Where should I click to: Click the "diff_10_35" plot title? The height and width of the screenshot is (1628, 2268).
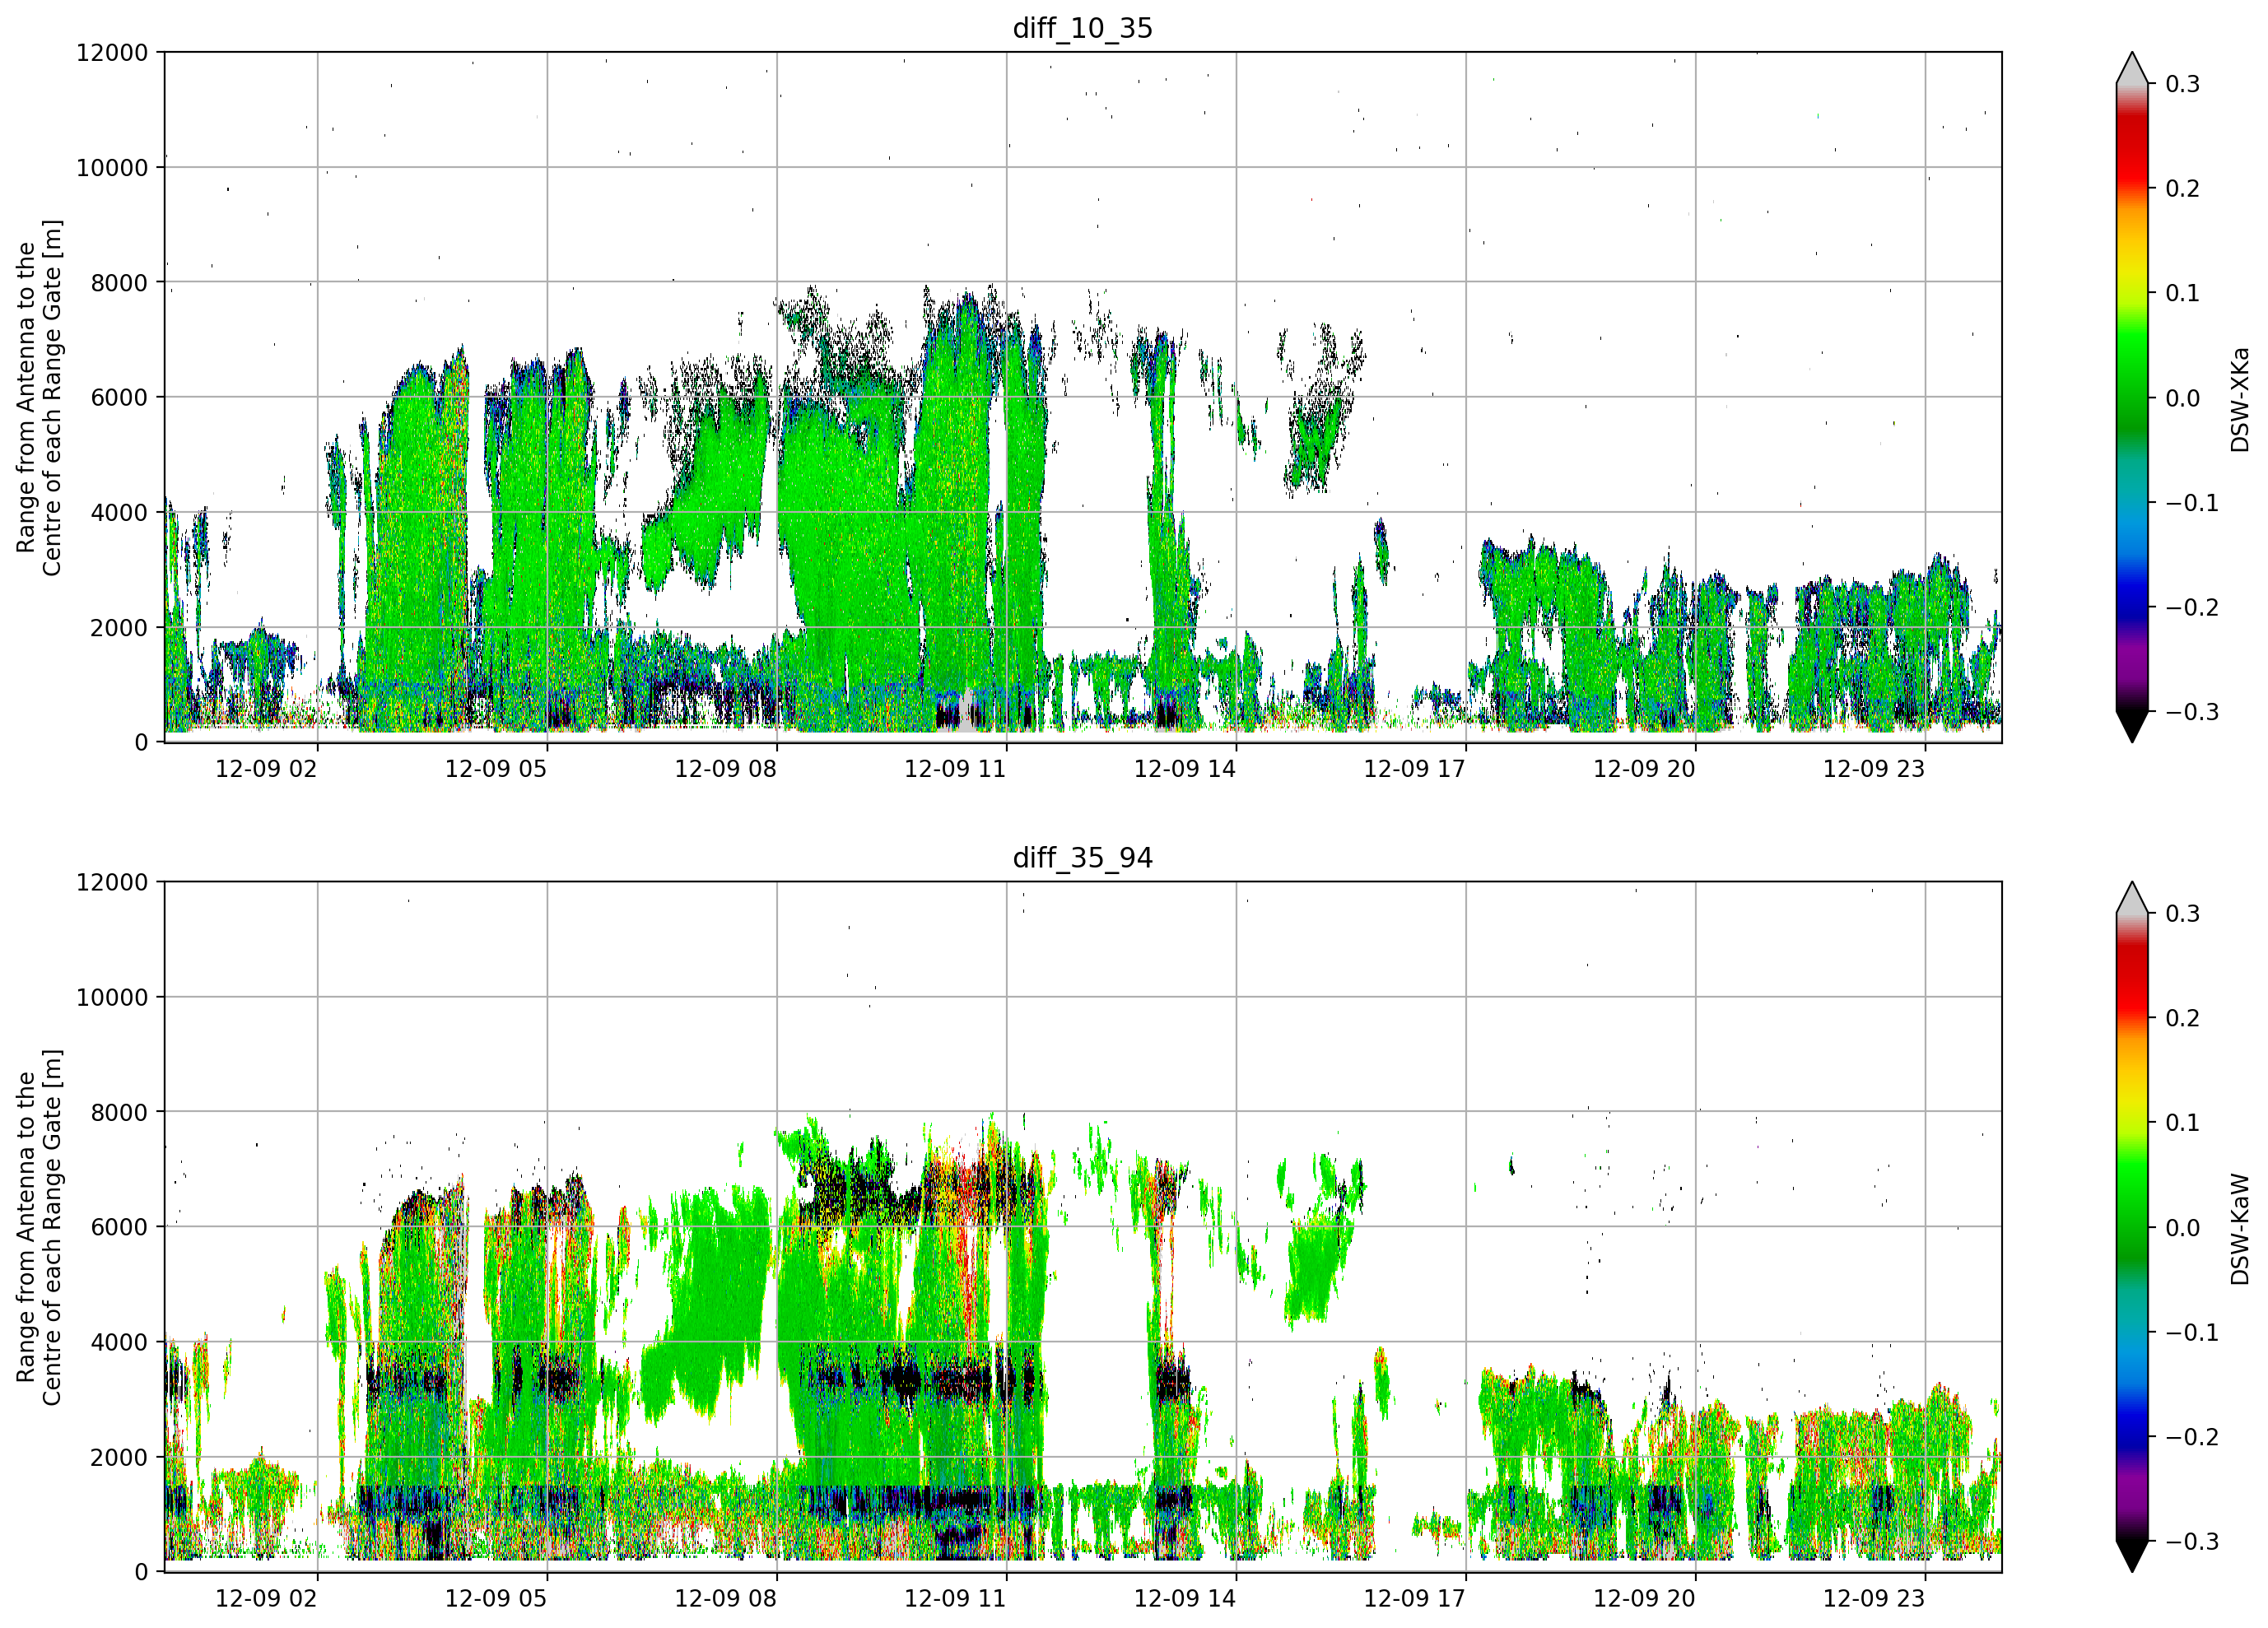(x=1082, y=28)
